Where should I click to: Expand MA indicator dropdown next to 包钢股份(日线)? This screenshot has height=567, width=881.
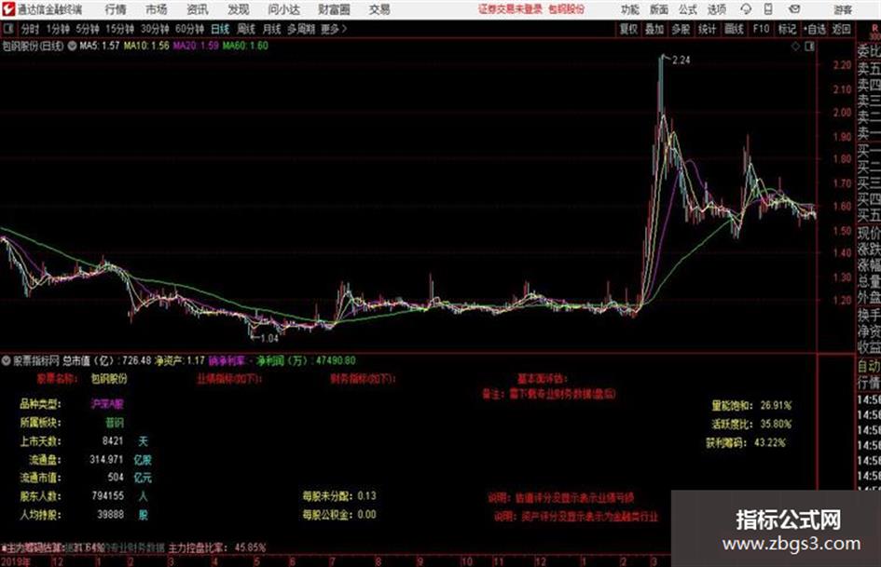72,46
